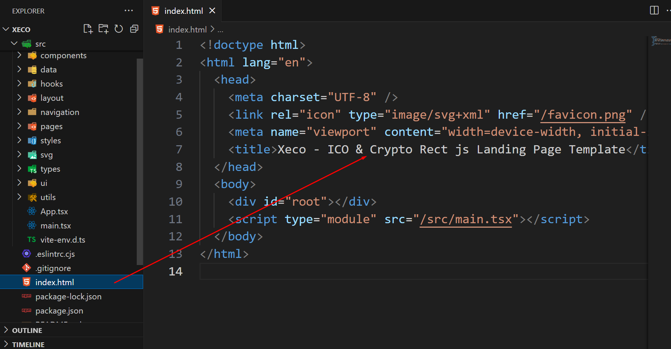Select index.html in the file tree
671x349 pixels.
click(x=71, y=282)
